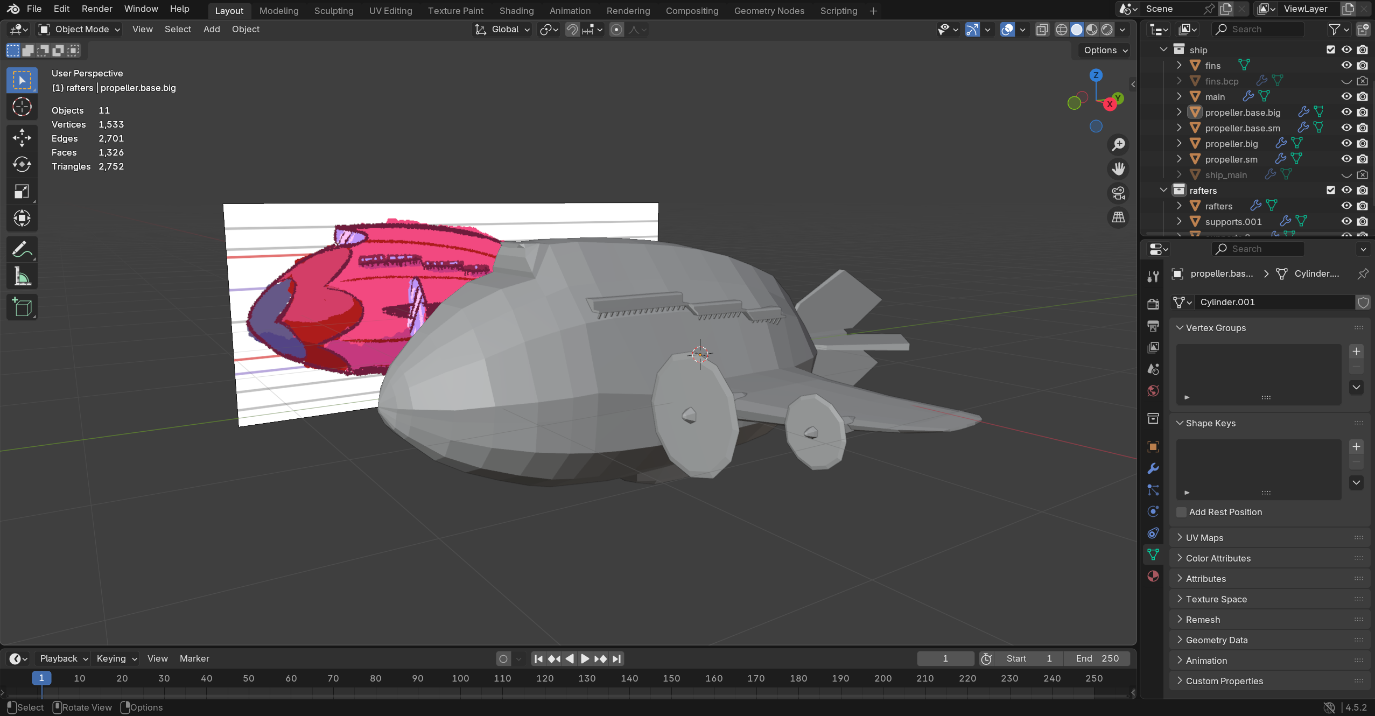Toggle proportional editing
The image size is (1375, 716).
point(616,30)
